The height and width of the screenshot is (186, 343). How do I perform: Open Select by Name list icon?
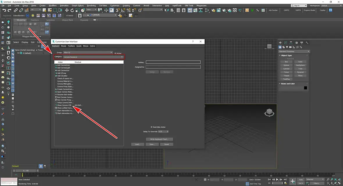click(x=50, y=10)
